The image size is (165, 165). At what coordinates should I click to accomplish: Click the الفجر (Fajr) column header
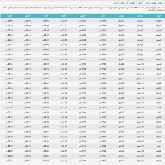pos(103,16)
